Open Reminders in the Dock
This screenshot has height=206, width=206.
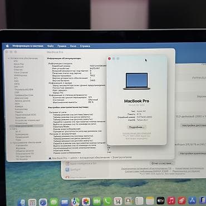tap(139, 201)
